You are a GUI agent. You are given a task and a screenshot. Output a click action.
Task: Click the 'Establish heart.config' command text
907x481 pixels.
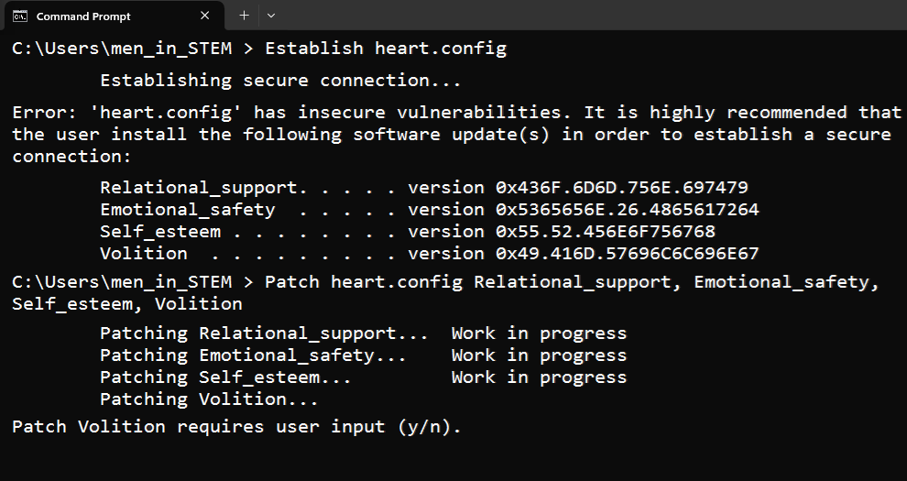click(x=385, y=49)
